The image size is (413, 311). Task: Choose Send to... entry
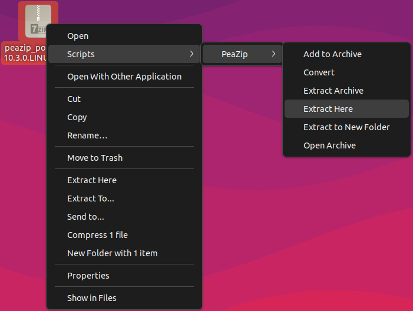124,216
